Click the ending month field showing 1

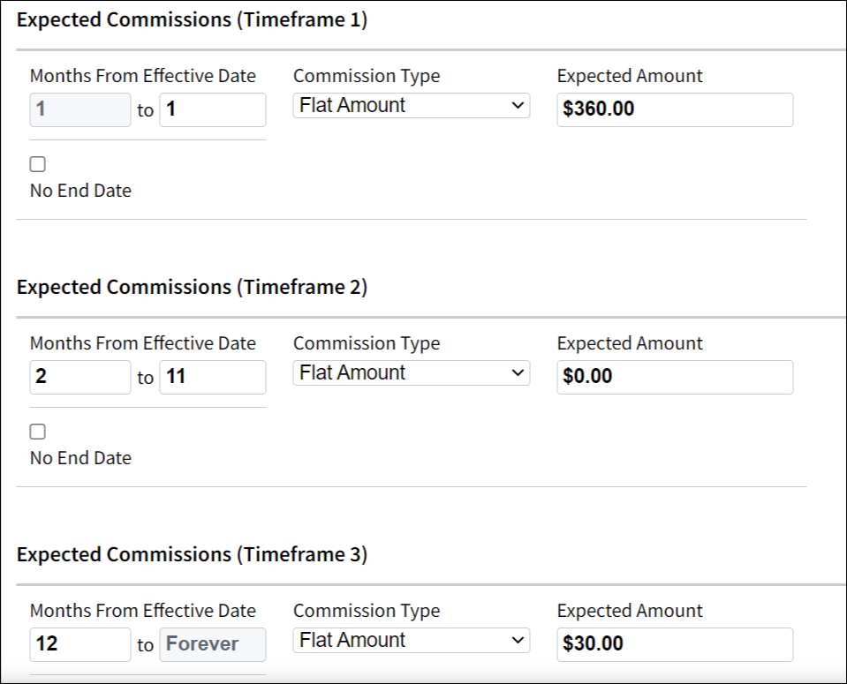click(x=212, y=109)
